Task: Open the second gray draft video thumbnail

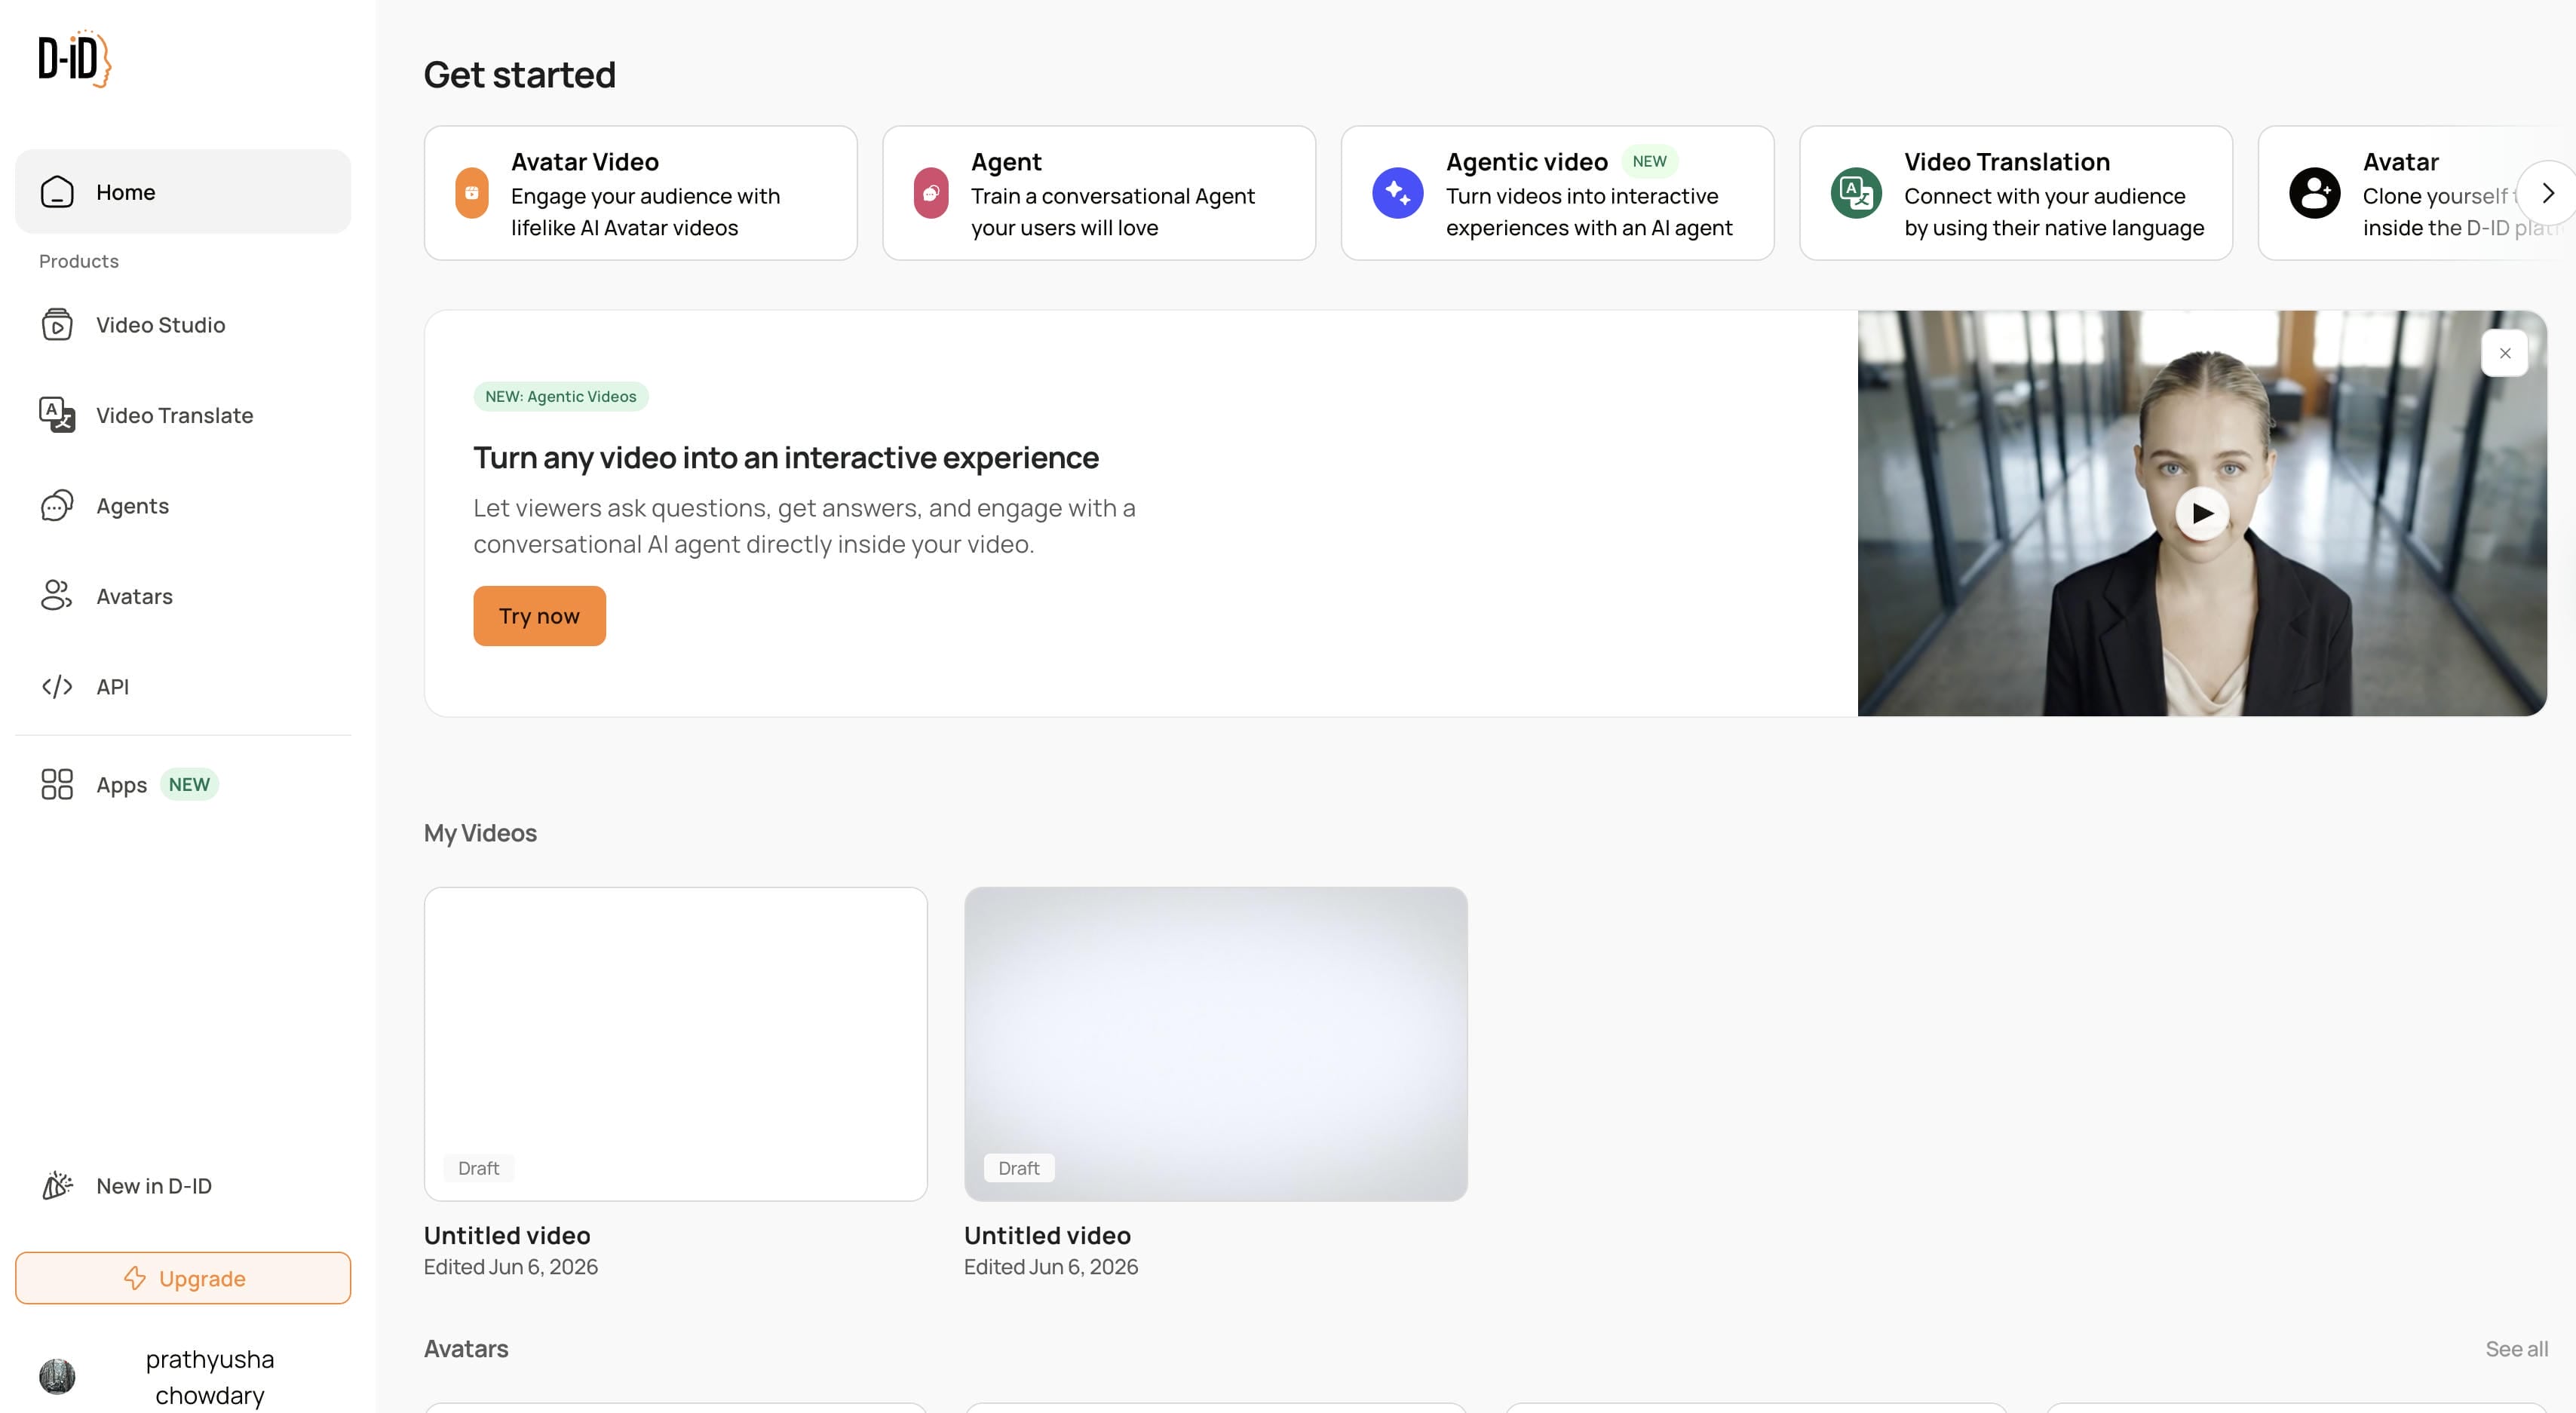Action: [1216, 1044]
